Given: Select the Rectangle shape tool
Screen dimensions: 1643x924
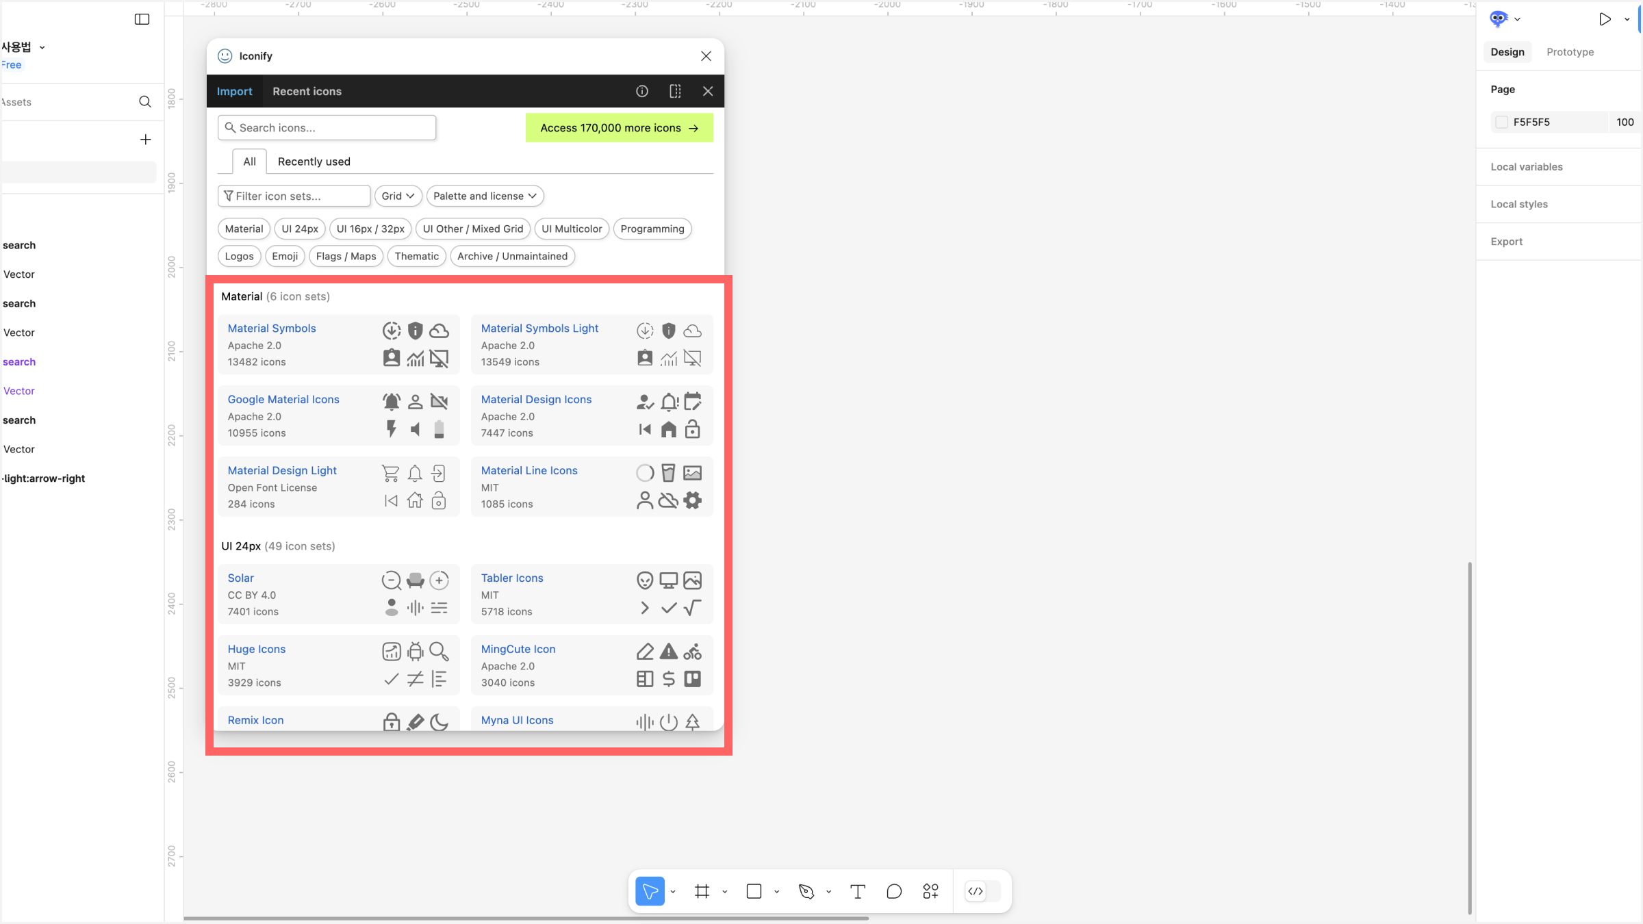Looking at the screenshot, I should (x=754, y=891).
